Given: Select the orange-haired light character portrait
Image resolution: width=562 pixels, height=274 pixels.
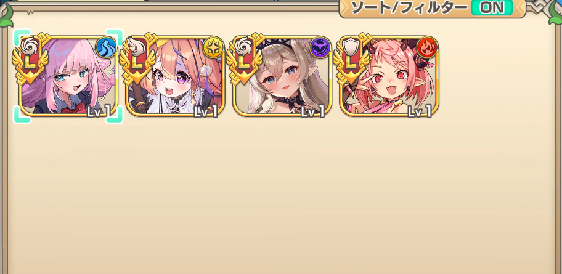Looking at the screenshot, I should pyautogui.click(x=175, y=76).
